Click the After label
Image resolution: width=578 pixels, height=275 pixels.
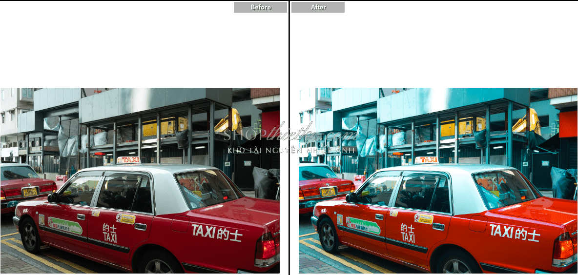pos(318,7)
